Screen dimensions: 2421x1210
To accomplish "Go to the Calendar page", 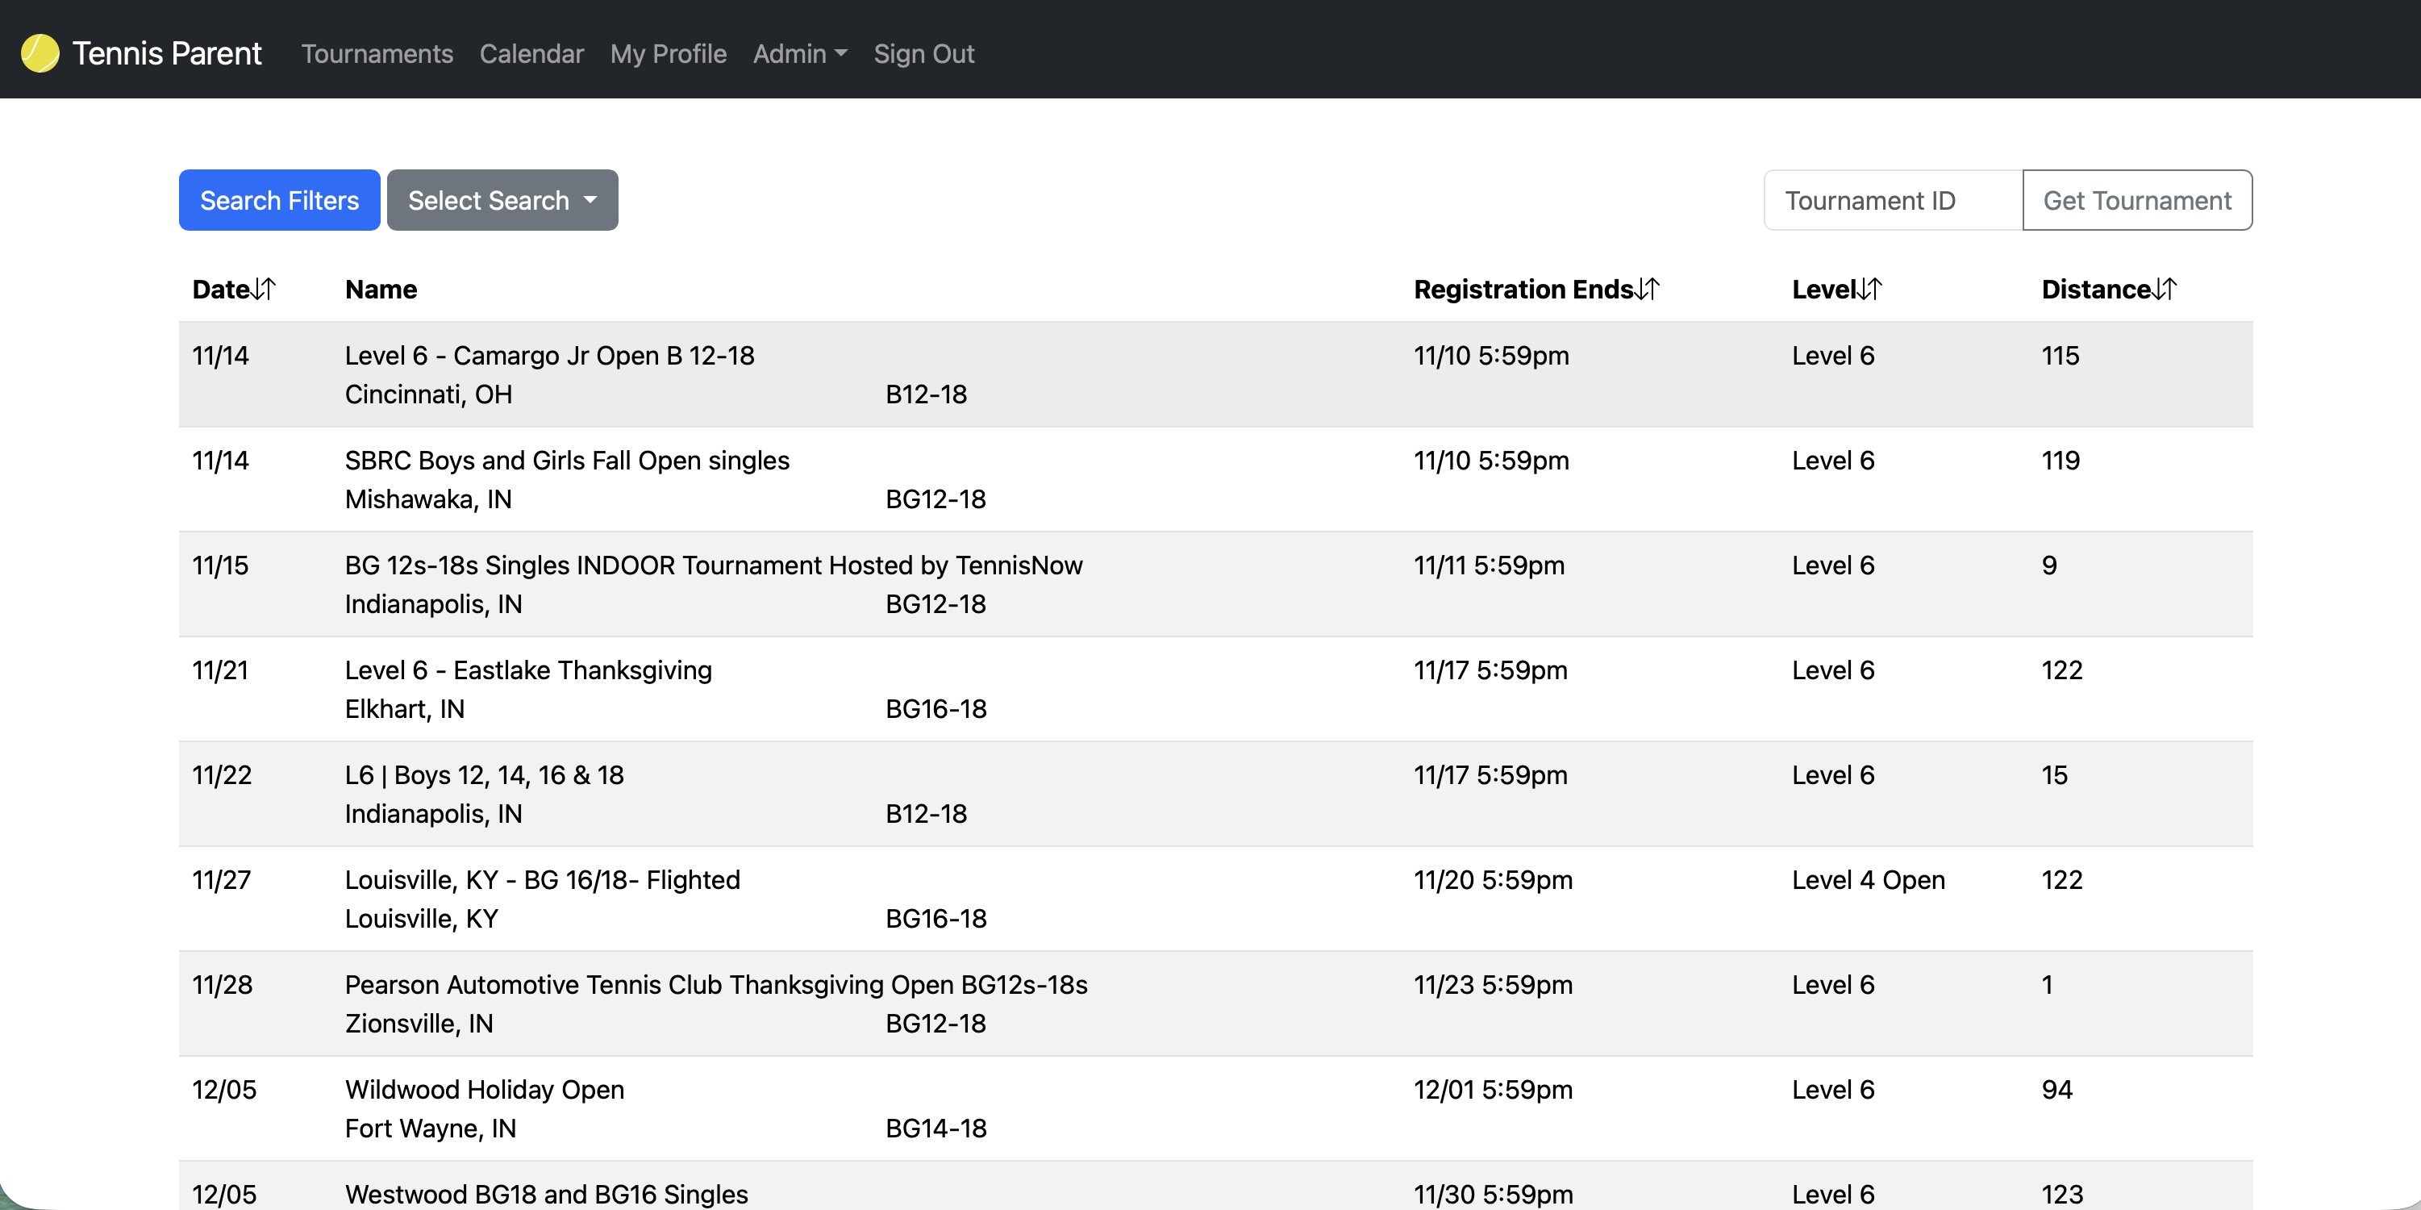I will [x=531, y=53].
